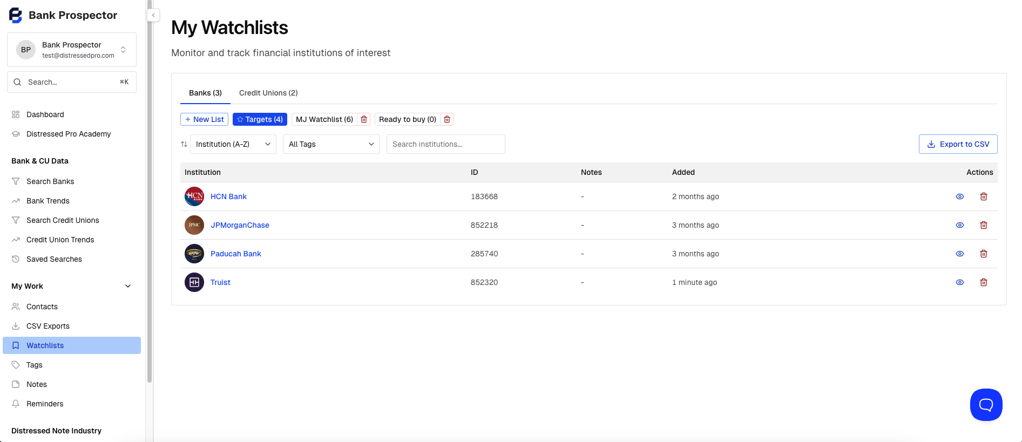Click eye icon for HCN Bank
This screenshot has height=442, width=1022.
pyautogui.click(x=959, y=196)
